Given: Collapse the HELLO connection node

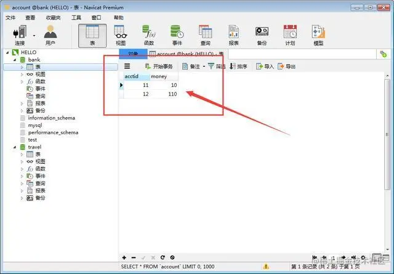Looking at the screenshot, I should coord(7,52).
